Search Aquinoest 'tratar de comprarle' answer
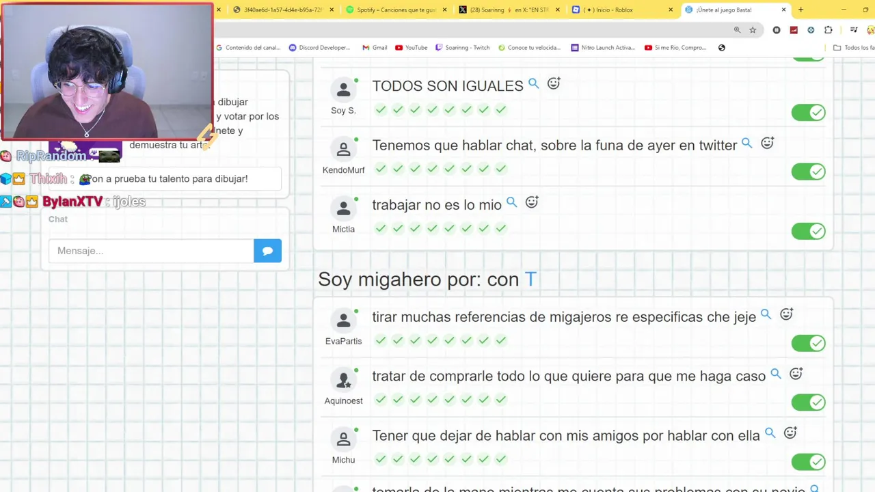The image size is (875, 492). tap(775, 374)
